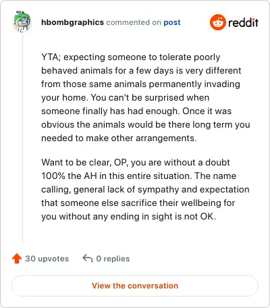Click the "reddit" wordmark text

(x=243, y=22)
